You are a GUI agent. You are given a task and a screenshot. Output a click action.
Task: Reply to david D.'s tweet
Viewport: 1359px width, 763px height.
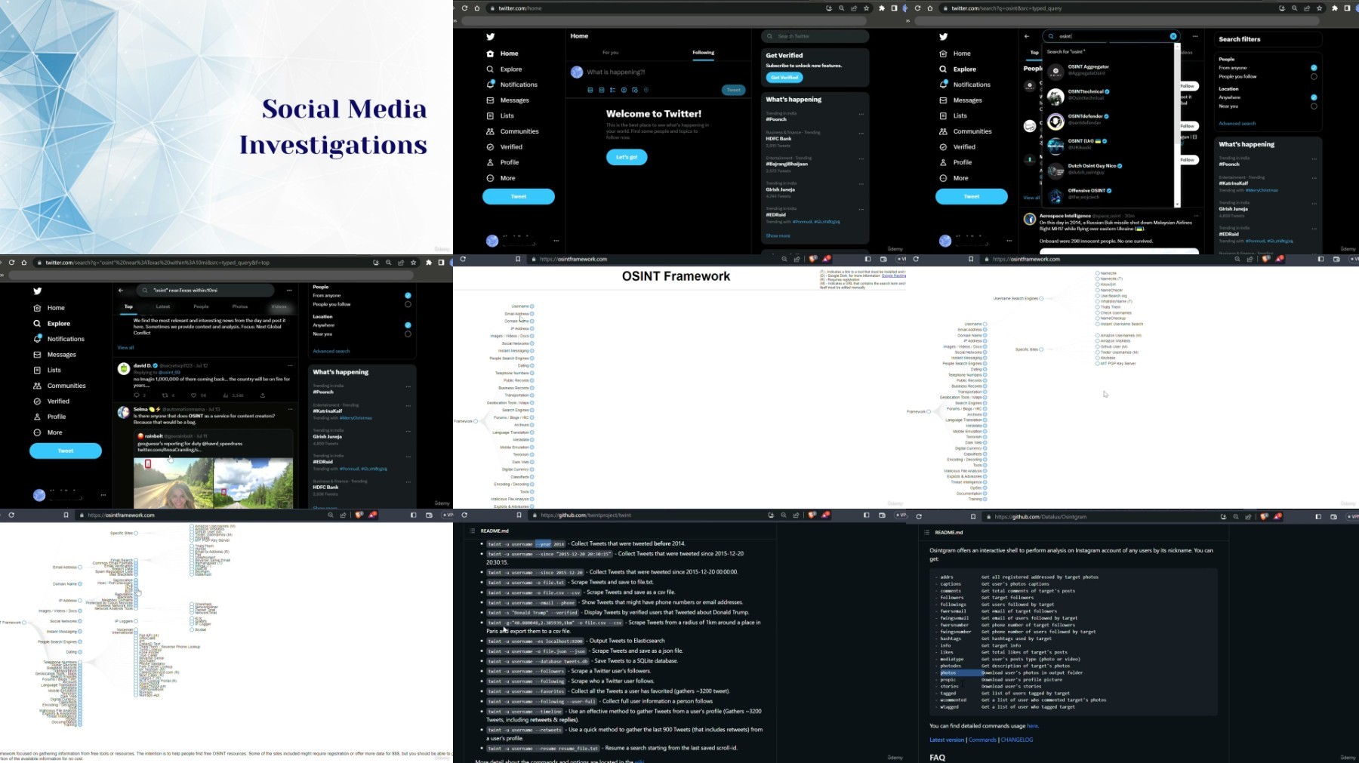[x=138, y=395]
